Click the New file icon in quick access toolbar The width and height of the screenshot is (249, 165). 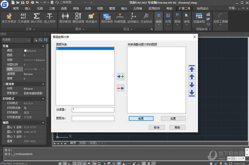pyautogui.click(x=13, y=2)
